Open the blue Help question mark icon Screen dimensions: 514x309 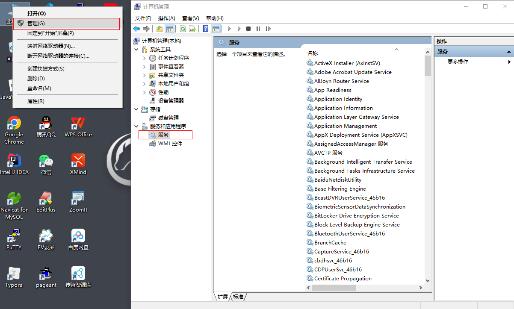pyautogui.click(x=205, y=29)
